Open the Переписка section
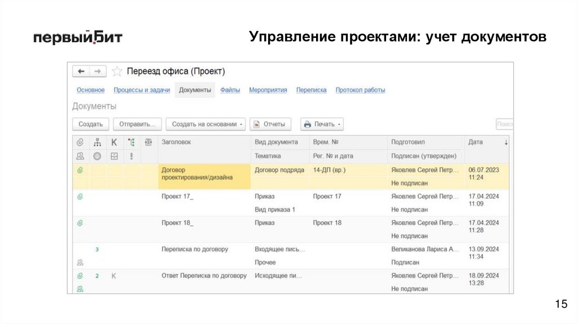578x324 pixels. coord(312,90)
